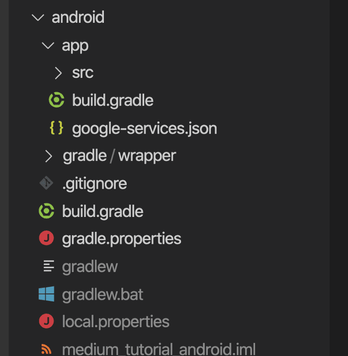348x356 pixels.
Task: Expand the gradle / wrapper folder arrow
Action: pyautogui.click(x=48, y=156)
